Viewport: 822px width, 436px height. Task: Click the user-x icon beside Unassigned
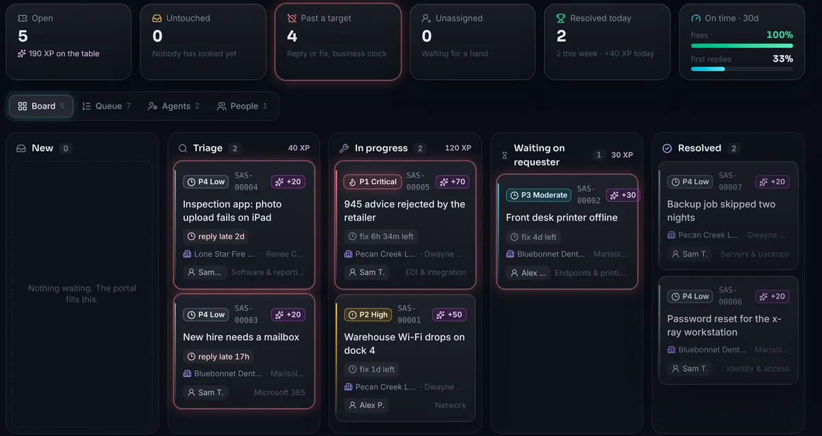point(426,18)
